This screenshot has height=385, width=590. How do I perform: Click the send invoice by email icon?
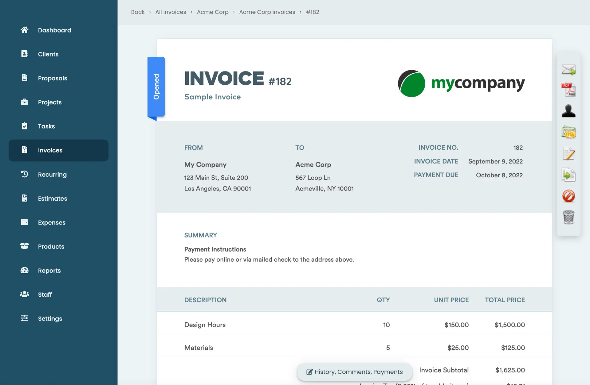568,70
